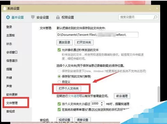167x124 pixels.
Task: Click the 语音设置 button
Action: click(83, 120)
